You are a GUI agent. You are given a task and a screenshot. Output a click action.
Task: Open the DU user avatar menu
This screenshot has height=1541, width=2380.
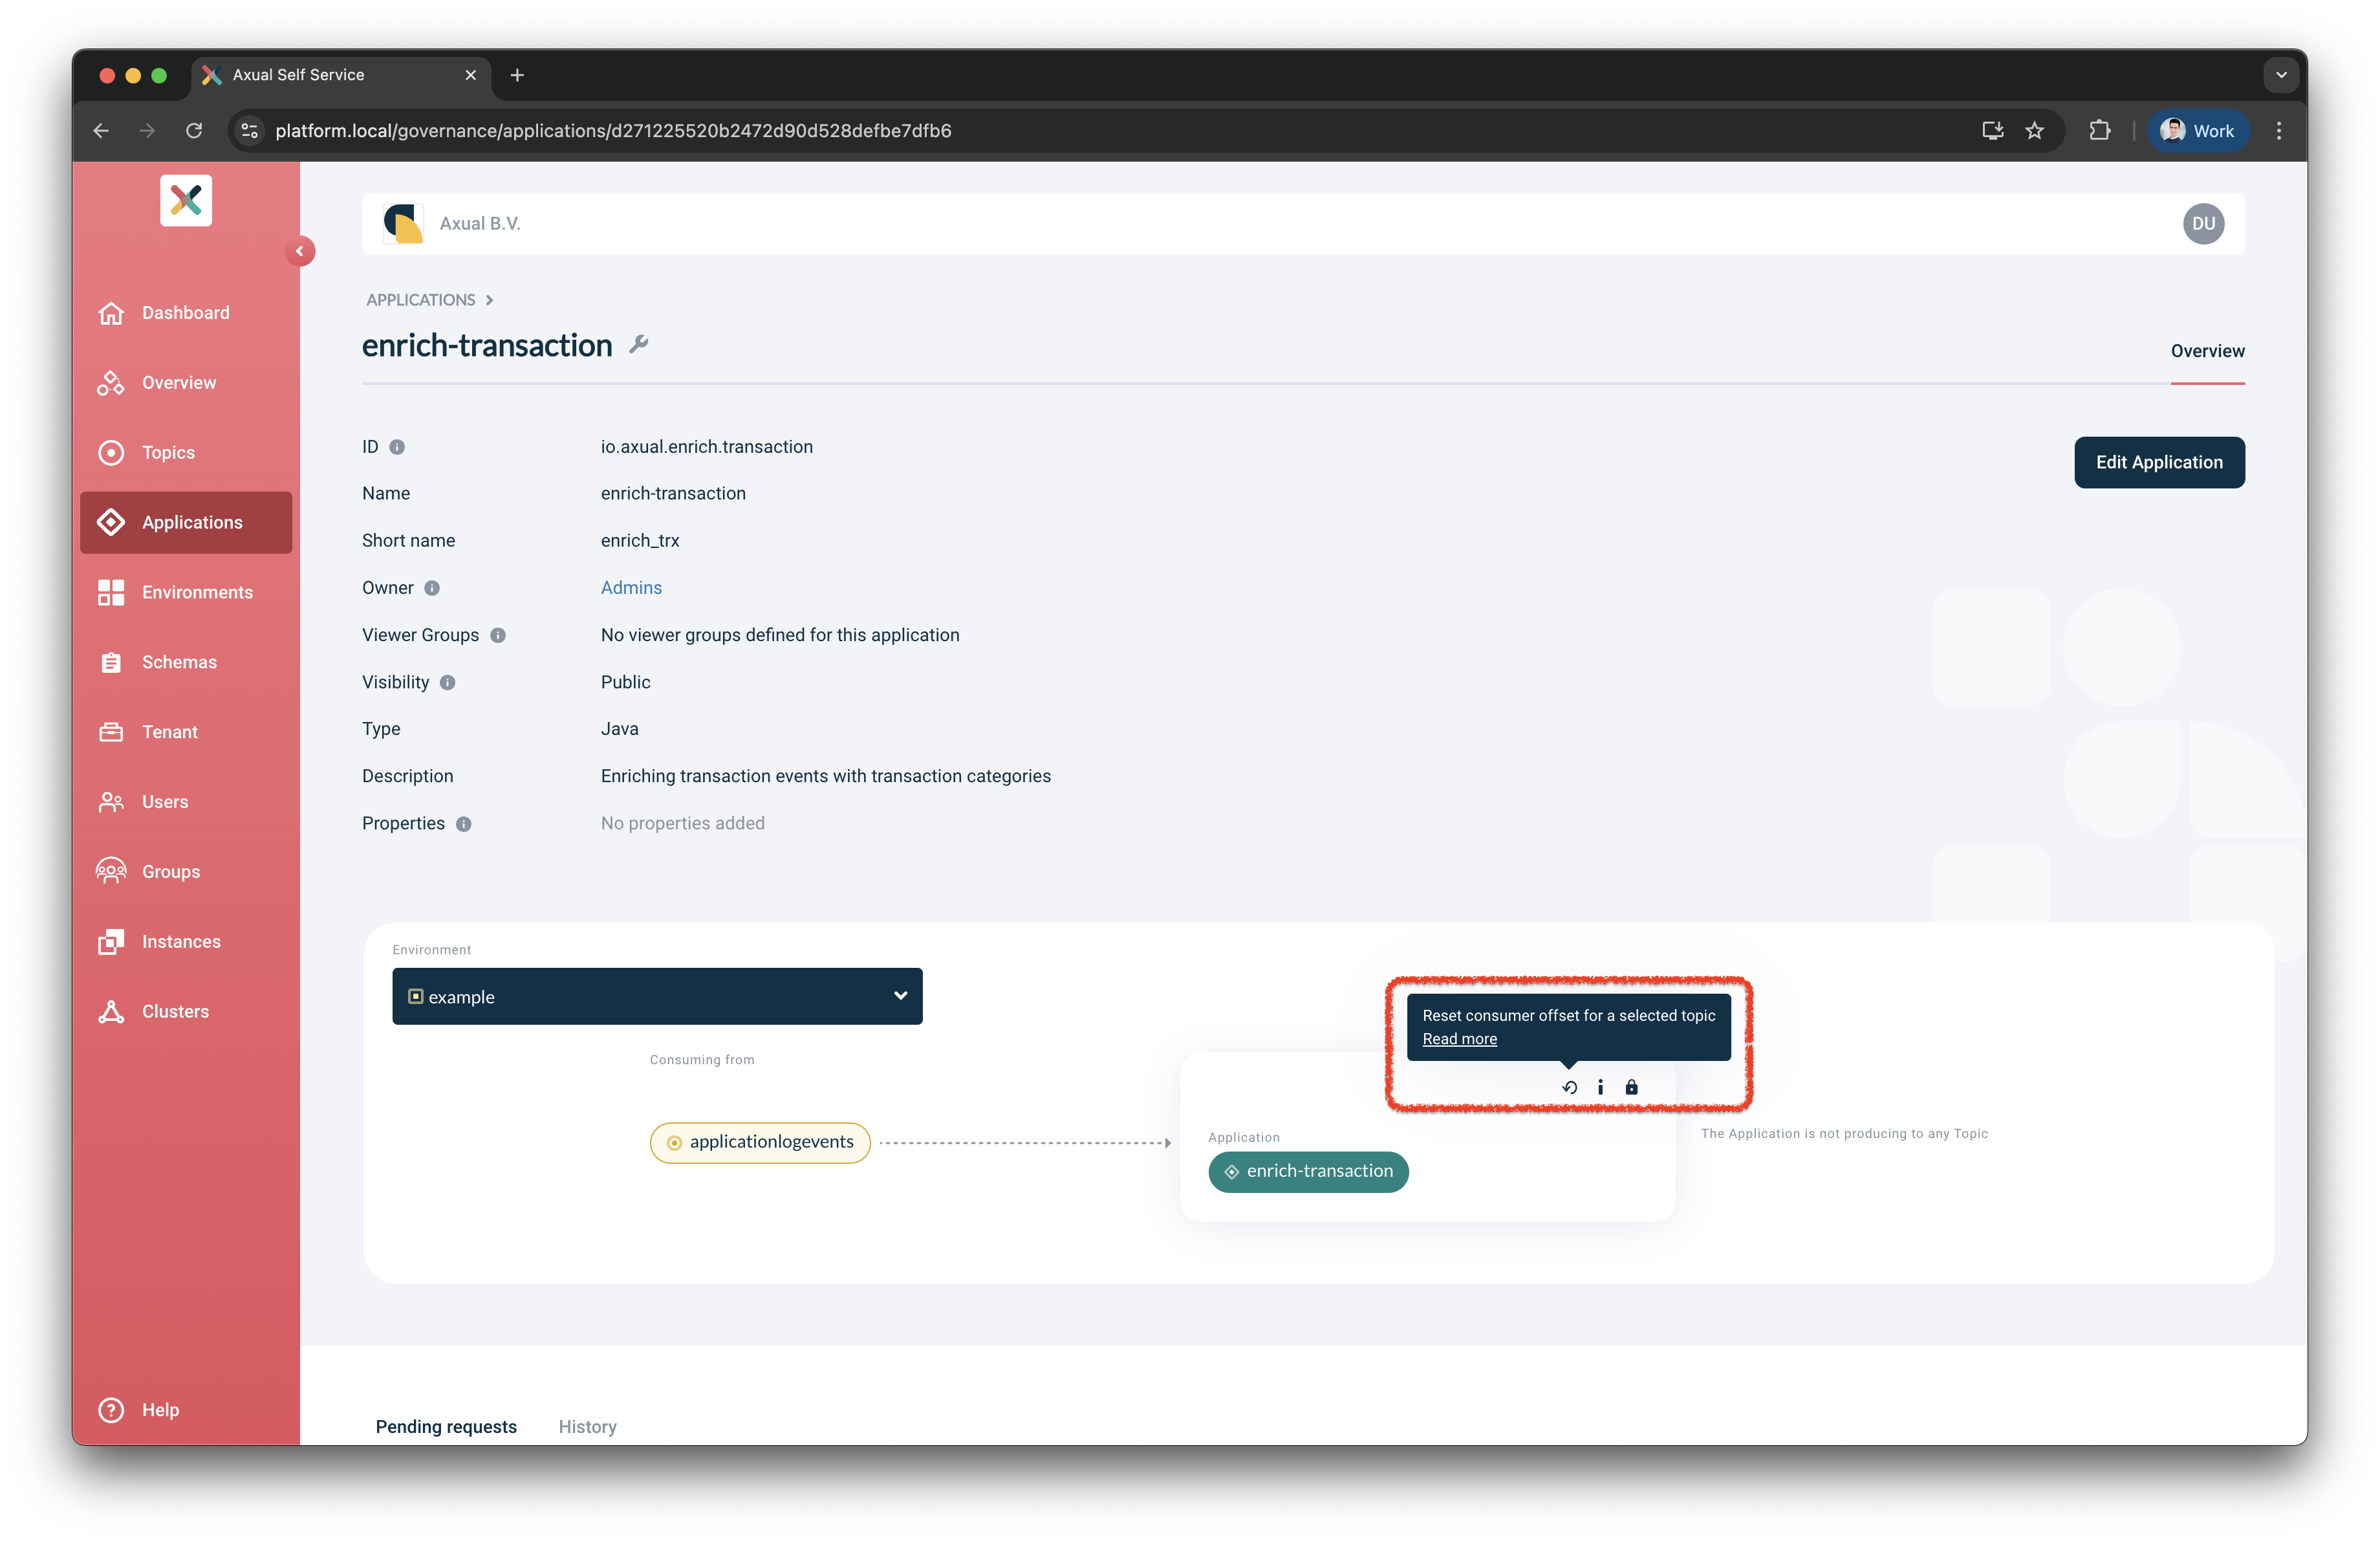pos(2203,224)
